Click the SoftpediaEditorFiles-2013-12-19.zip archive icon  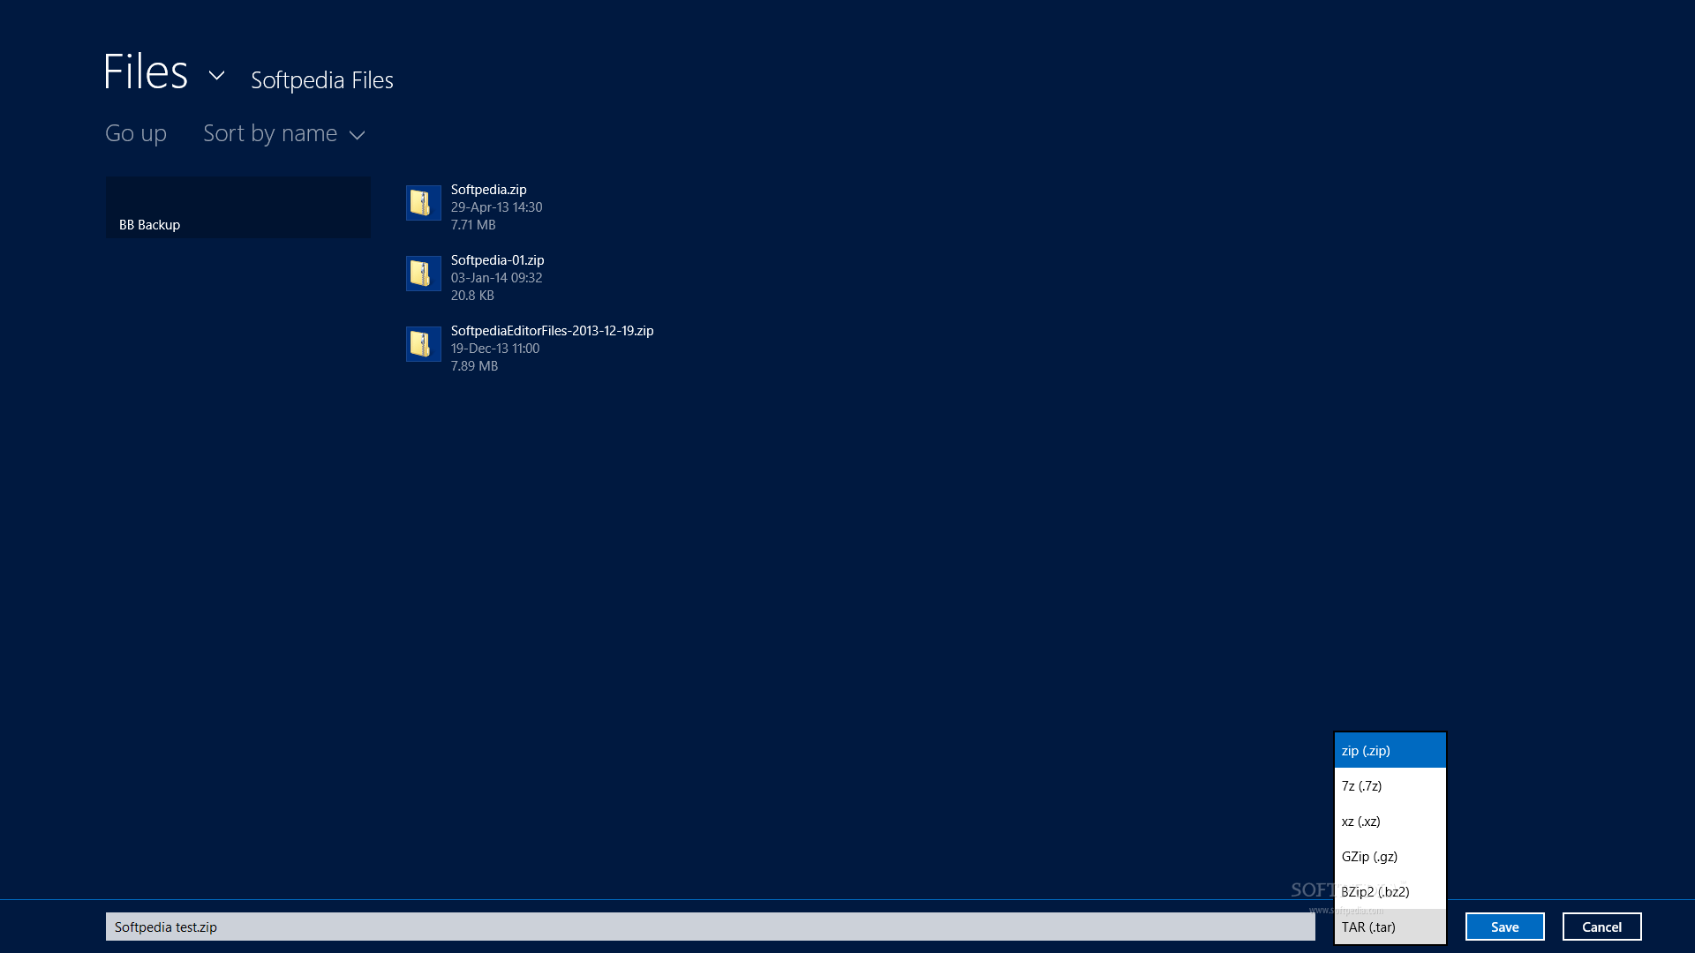click(423, 344)
